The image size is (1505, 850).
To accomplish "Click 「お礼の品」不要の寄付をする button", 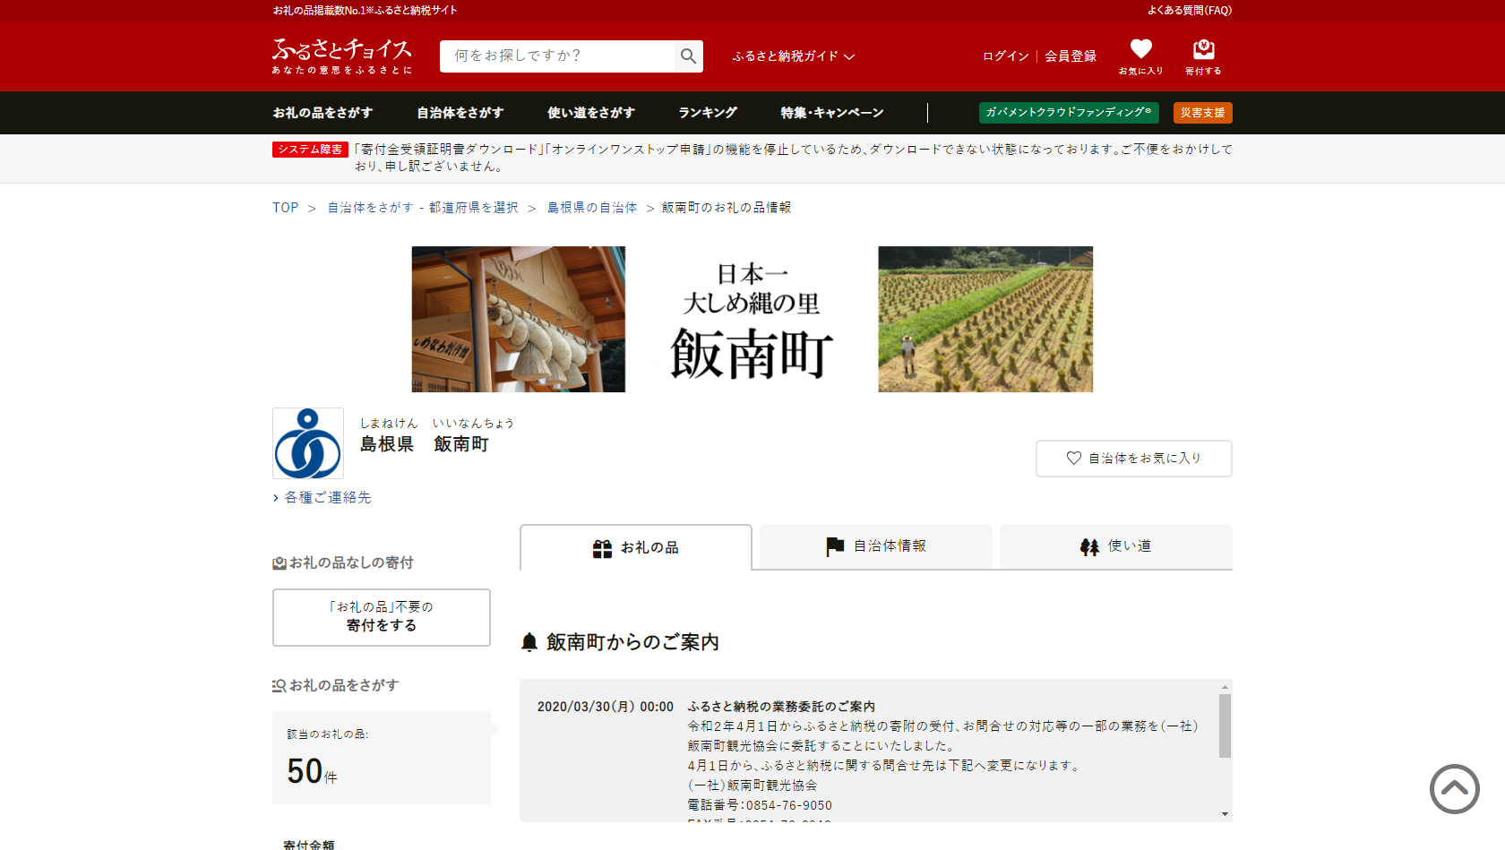I will pyautogui.click(x=381, y=616).
